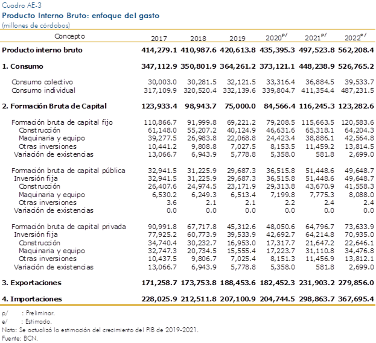Select the 2020 p/ column header
The width and height of the screenshot is (376, 343).
[276, 37]
